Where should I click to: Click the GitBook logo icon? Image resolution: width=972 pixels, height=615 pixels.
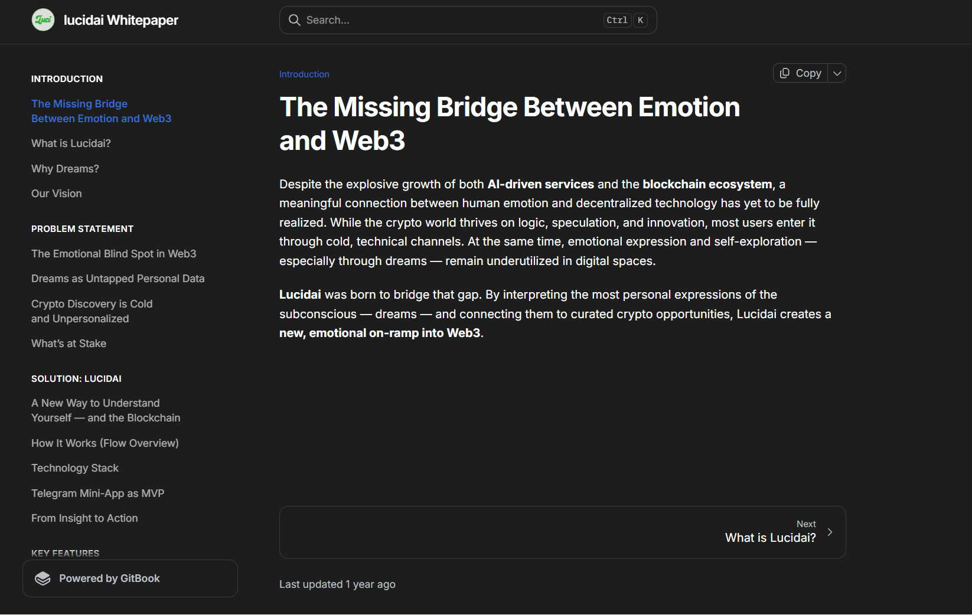tap(43, 578)
